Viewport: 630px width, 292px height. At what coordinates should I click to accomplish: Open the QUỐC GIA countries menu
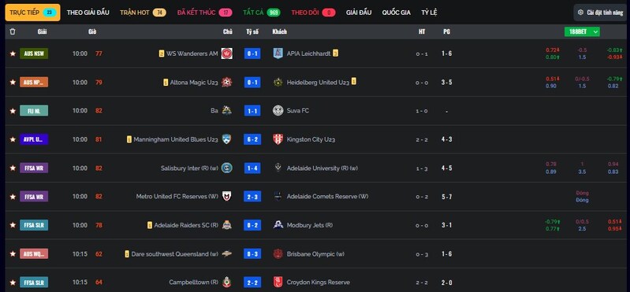[396, 13]
